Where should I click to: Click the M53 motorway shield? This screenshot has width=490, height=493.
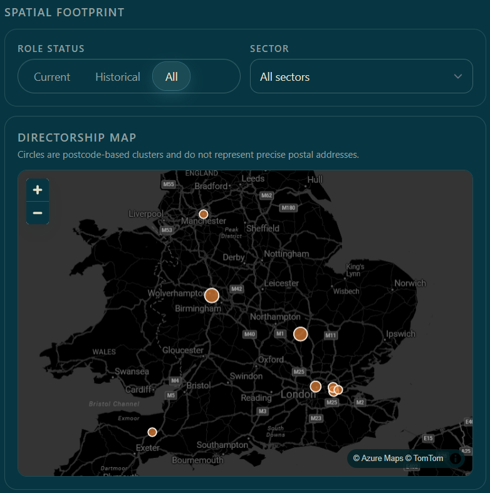click(167, 230)
